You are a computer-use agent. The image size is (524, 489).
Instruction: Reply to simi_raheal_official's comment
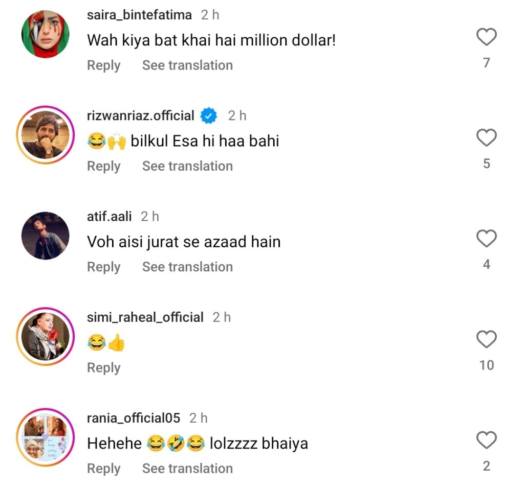click(x=103, y=368)
